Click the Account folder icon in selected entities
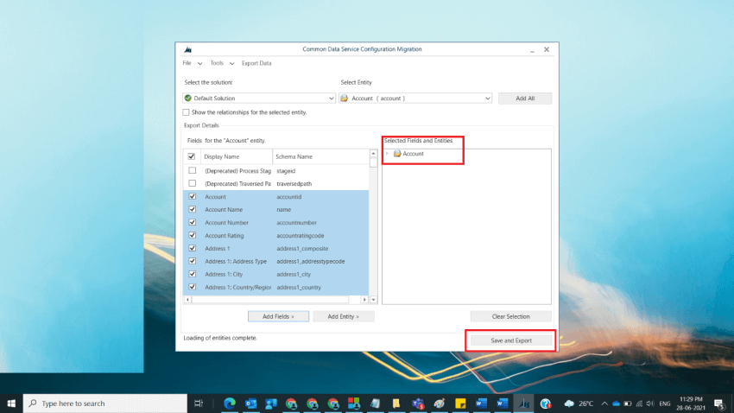This screenshot has width=734, height=413. (397, 154)
